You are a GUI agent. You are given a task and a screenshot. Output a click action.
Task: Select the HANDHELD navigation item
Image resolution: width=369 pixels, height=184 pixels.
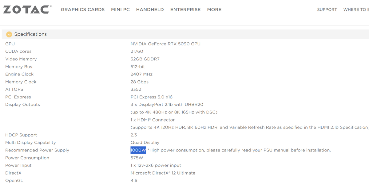(x=150, y=10)
